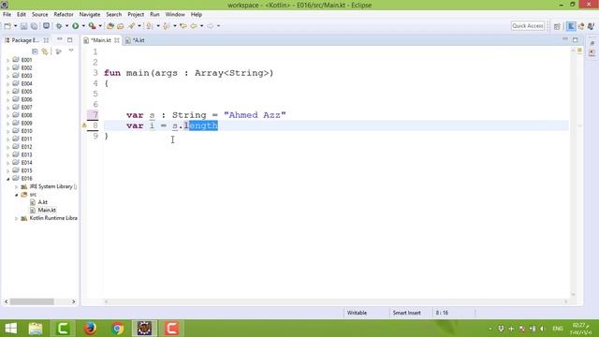Click the Save toolbar icon
The width and height of the screenshot is (599, 337).
pyautogui.click(x=23, y=26)
